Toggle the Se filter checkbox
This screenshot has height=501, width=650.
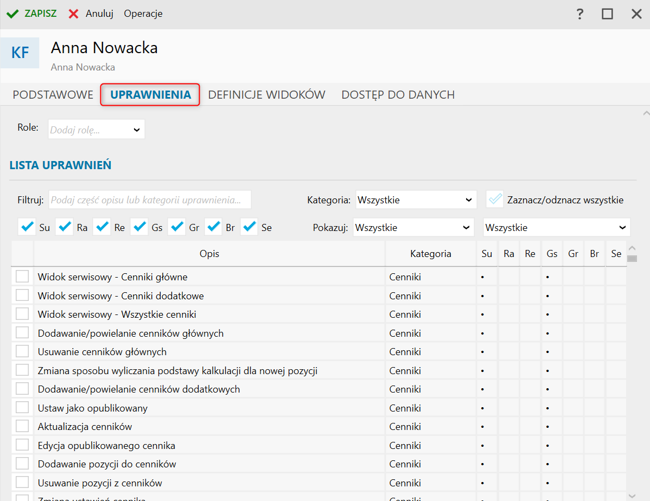pyautogui.click(x=249, y=227)
